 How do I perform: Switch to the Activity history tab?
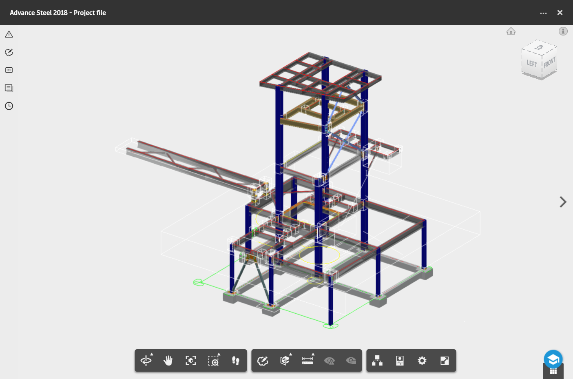tap(9, 106)
